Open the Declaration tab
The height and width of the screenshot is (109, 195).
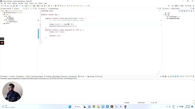20,77
